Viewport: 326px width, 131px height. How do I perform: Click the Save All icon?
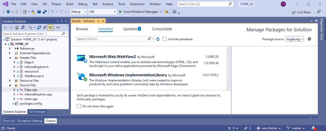45,12
